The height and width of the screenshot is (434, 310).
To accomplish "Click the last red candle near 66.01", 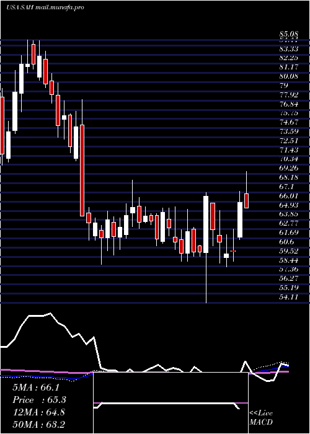I will click(246, 201).
